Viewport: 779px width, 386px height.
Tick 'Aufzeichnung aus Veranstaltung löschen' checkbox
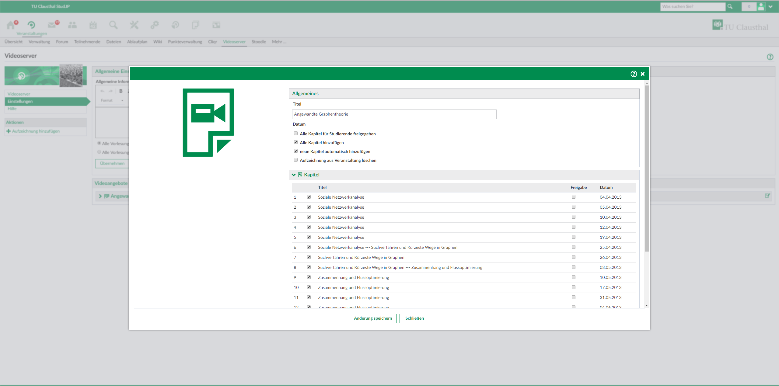coord(296,160)
